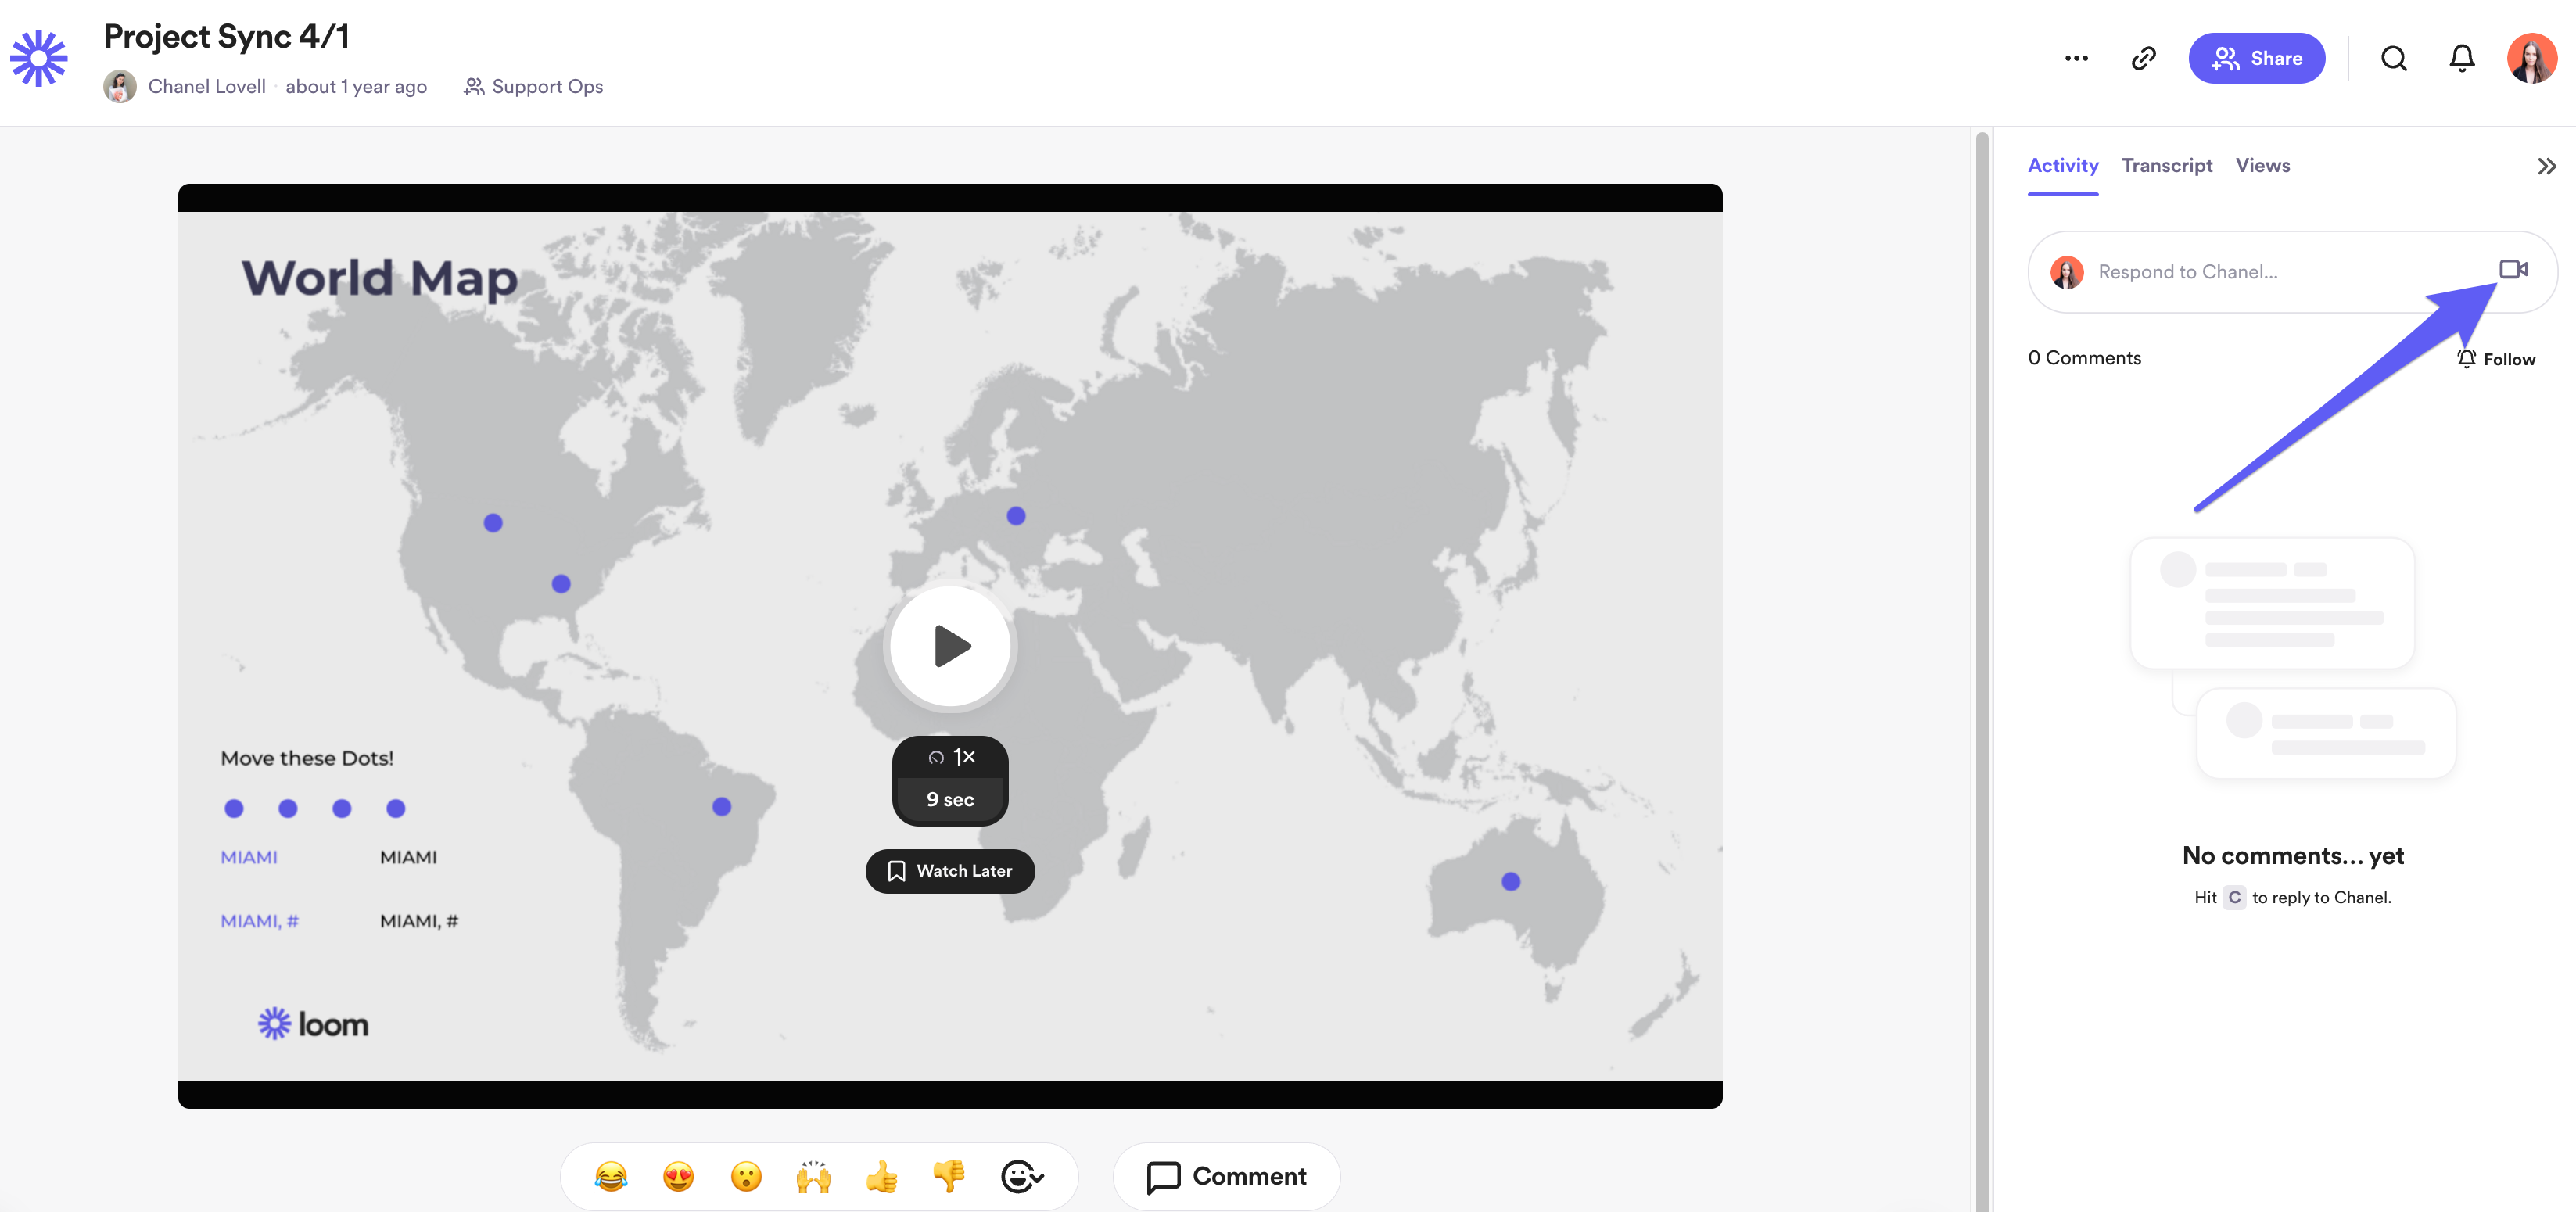The image size is (2576, 1212).
Task: React with the thumbs up emoji
Action: pyautogui.click(x=881, y=1176)
